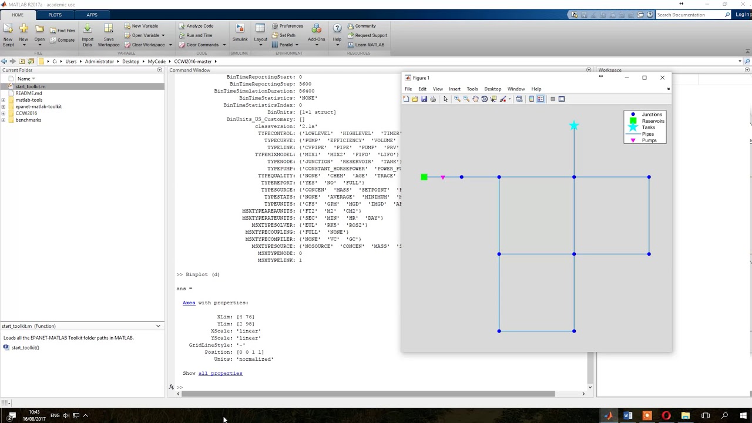
Task: Switch to the PLOTS tab
Action: (55, 15)
